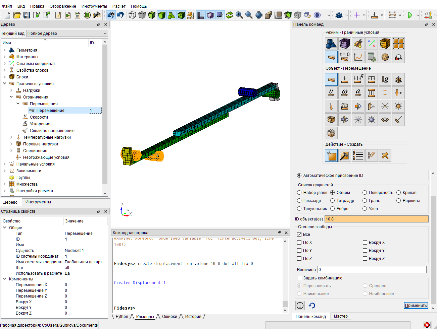The image size is (437, 329).
Task: Open a file with the yellow folder icon
Action: pos(17,15)
